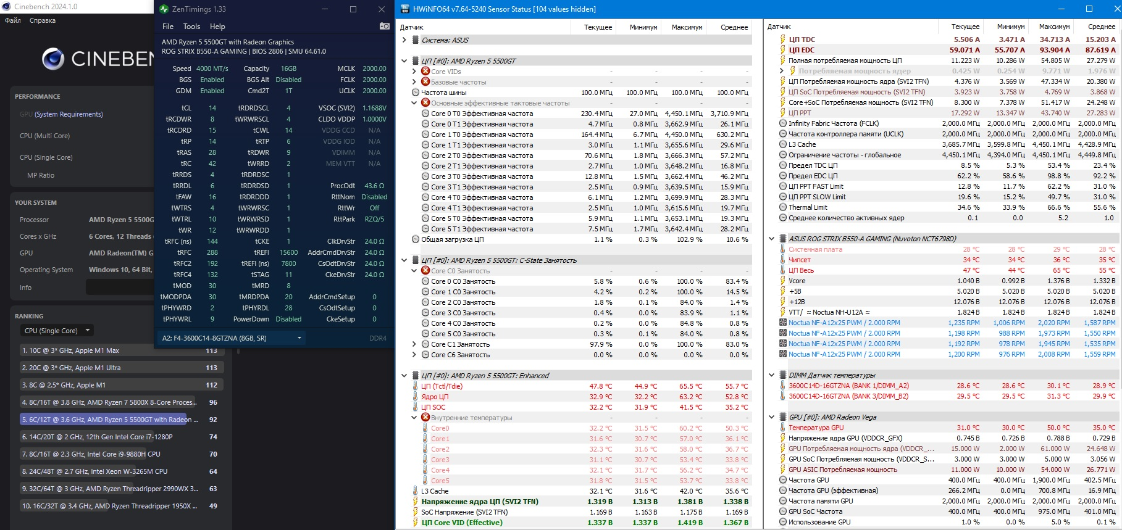
Task: Click the red X icon beside Базовые частоты
Action: pyautogui.click(x=425, y=82)
